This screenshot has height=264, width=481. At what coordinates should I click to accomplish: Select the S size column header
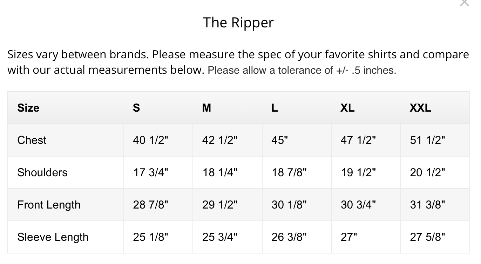[x=136, y=108]
